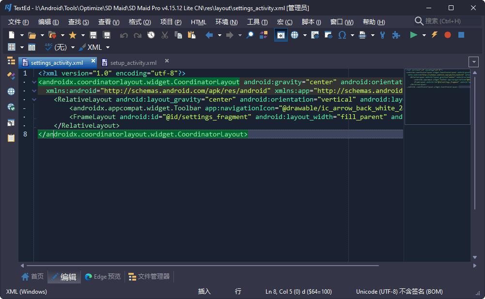Start macro recording with red circle

(x=448, y=35)
